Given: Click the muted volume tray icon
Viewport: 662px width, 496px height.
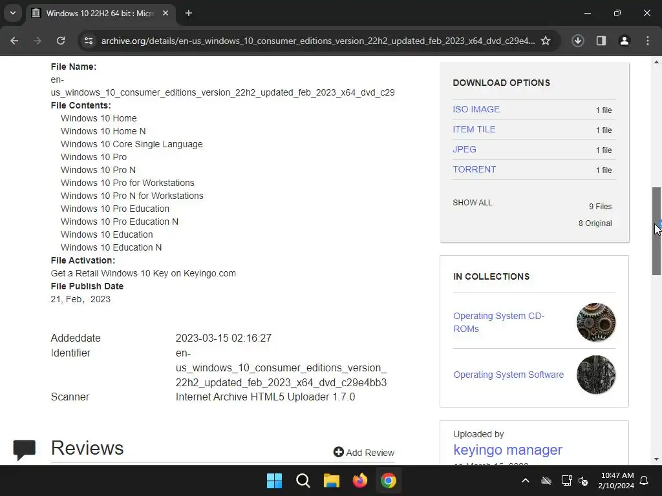Looking at the screenshot, I should [583, 480].
